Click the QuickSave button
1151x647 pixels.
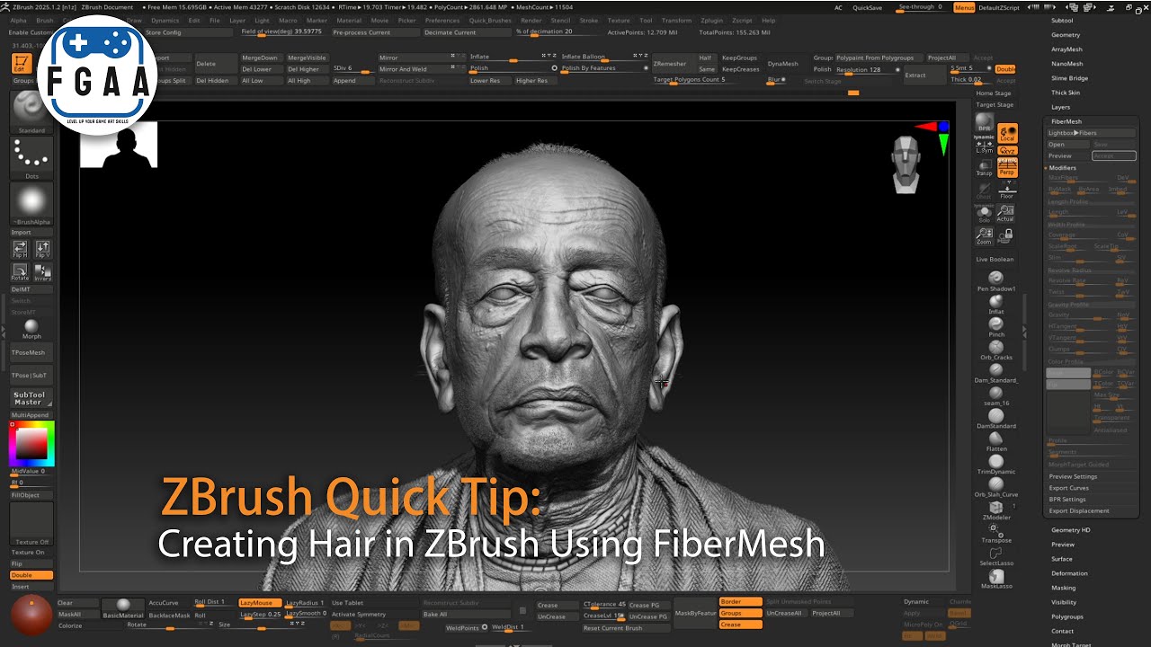pos(867,7)
